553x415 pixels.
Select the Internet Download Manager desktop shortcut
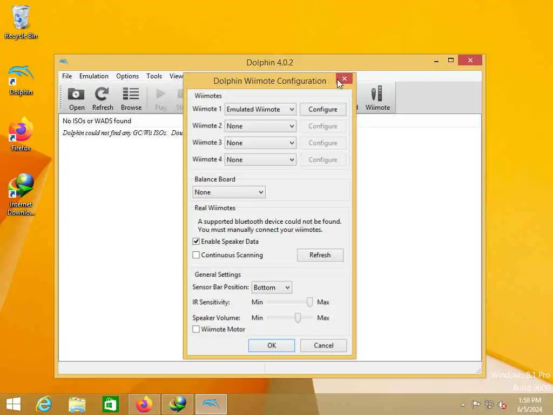pos(21,194)
